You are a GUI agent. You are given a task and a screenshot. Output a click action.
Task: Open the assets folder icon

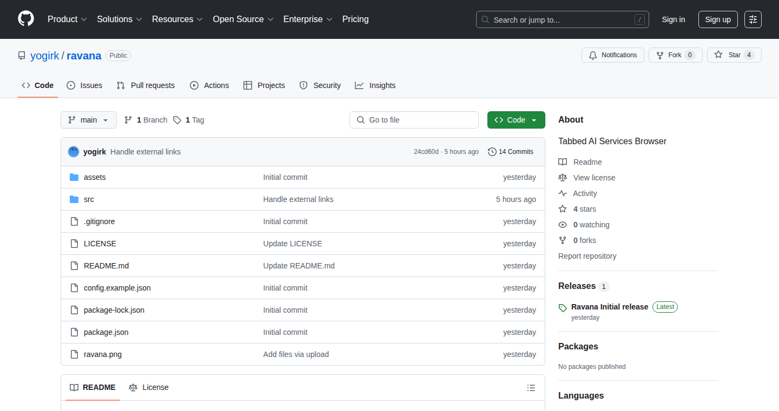tap(74, 177)
